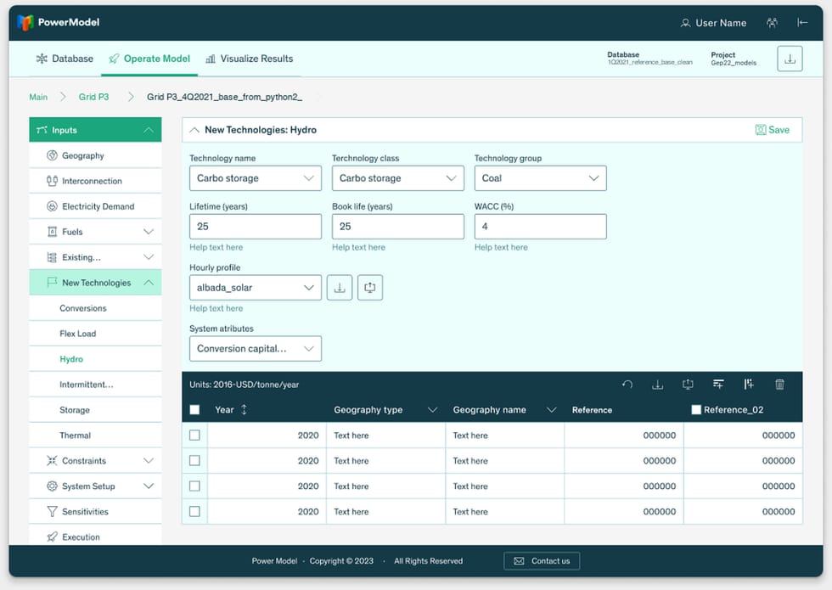Viewport: 832px width, 590px height.
Task: Collapse sidebar using the header arrow icon
Action: click(802, 22)
